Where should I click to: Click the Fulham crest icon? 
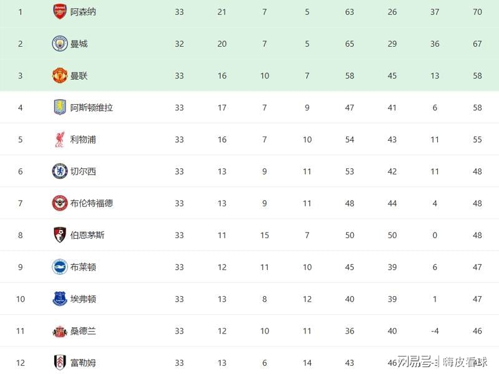point(59,363)
